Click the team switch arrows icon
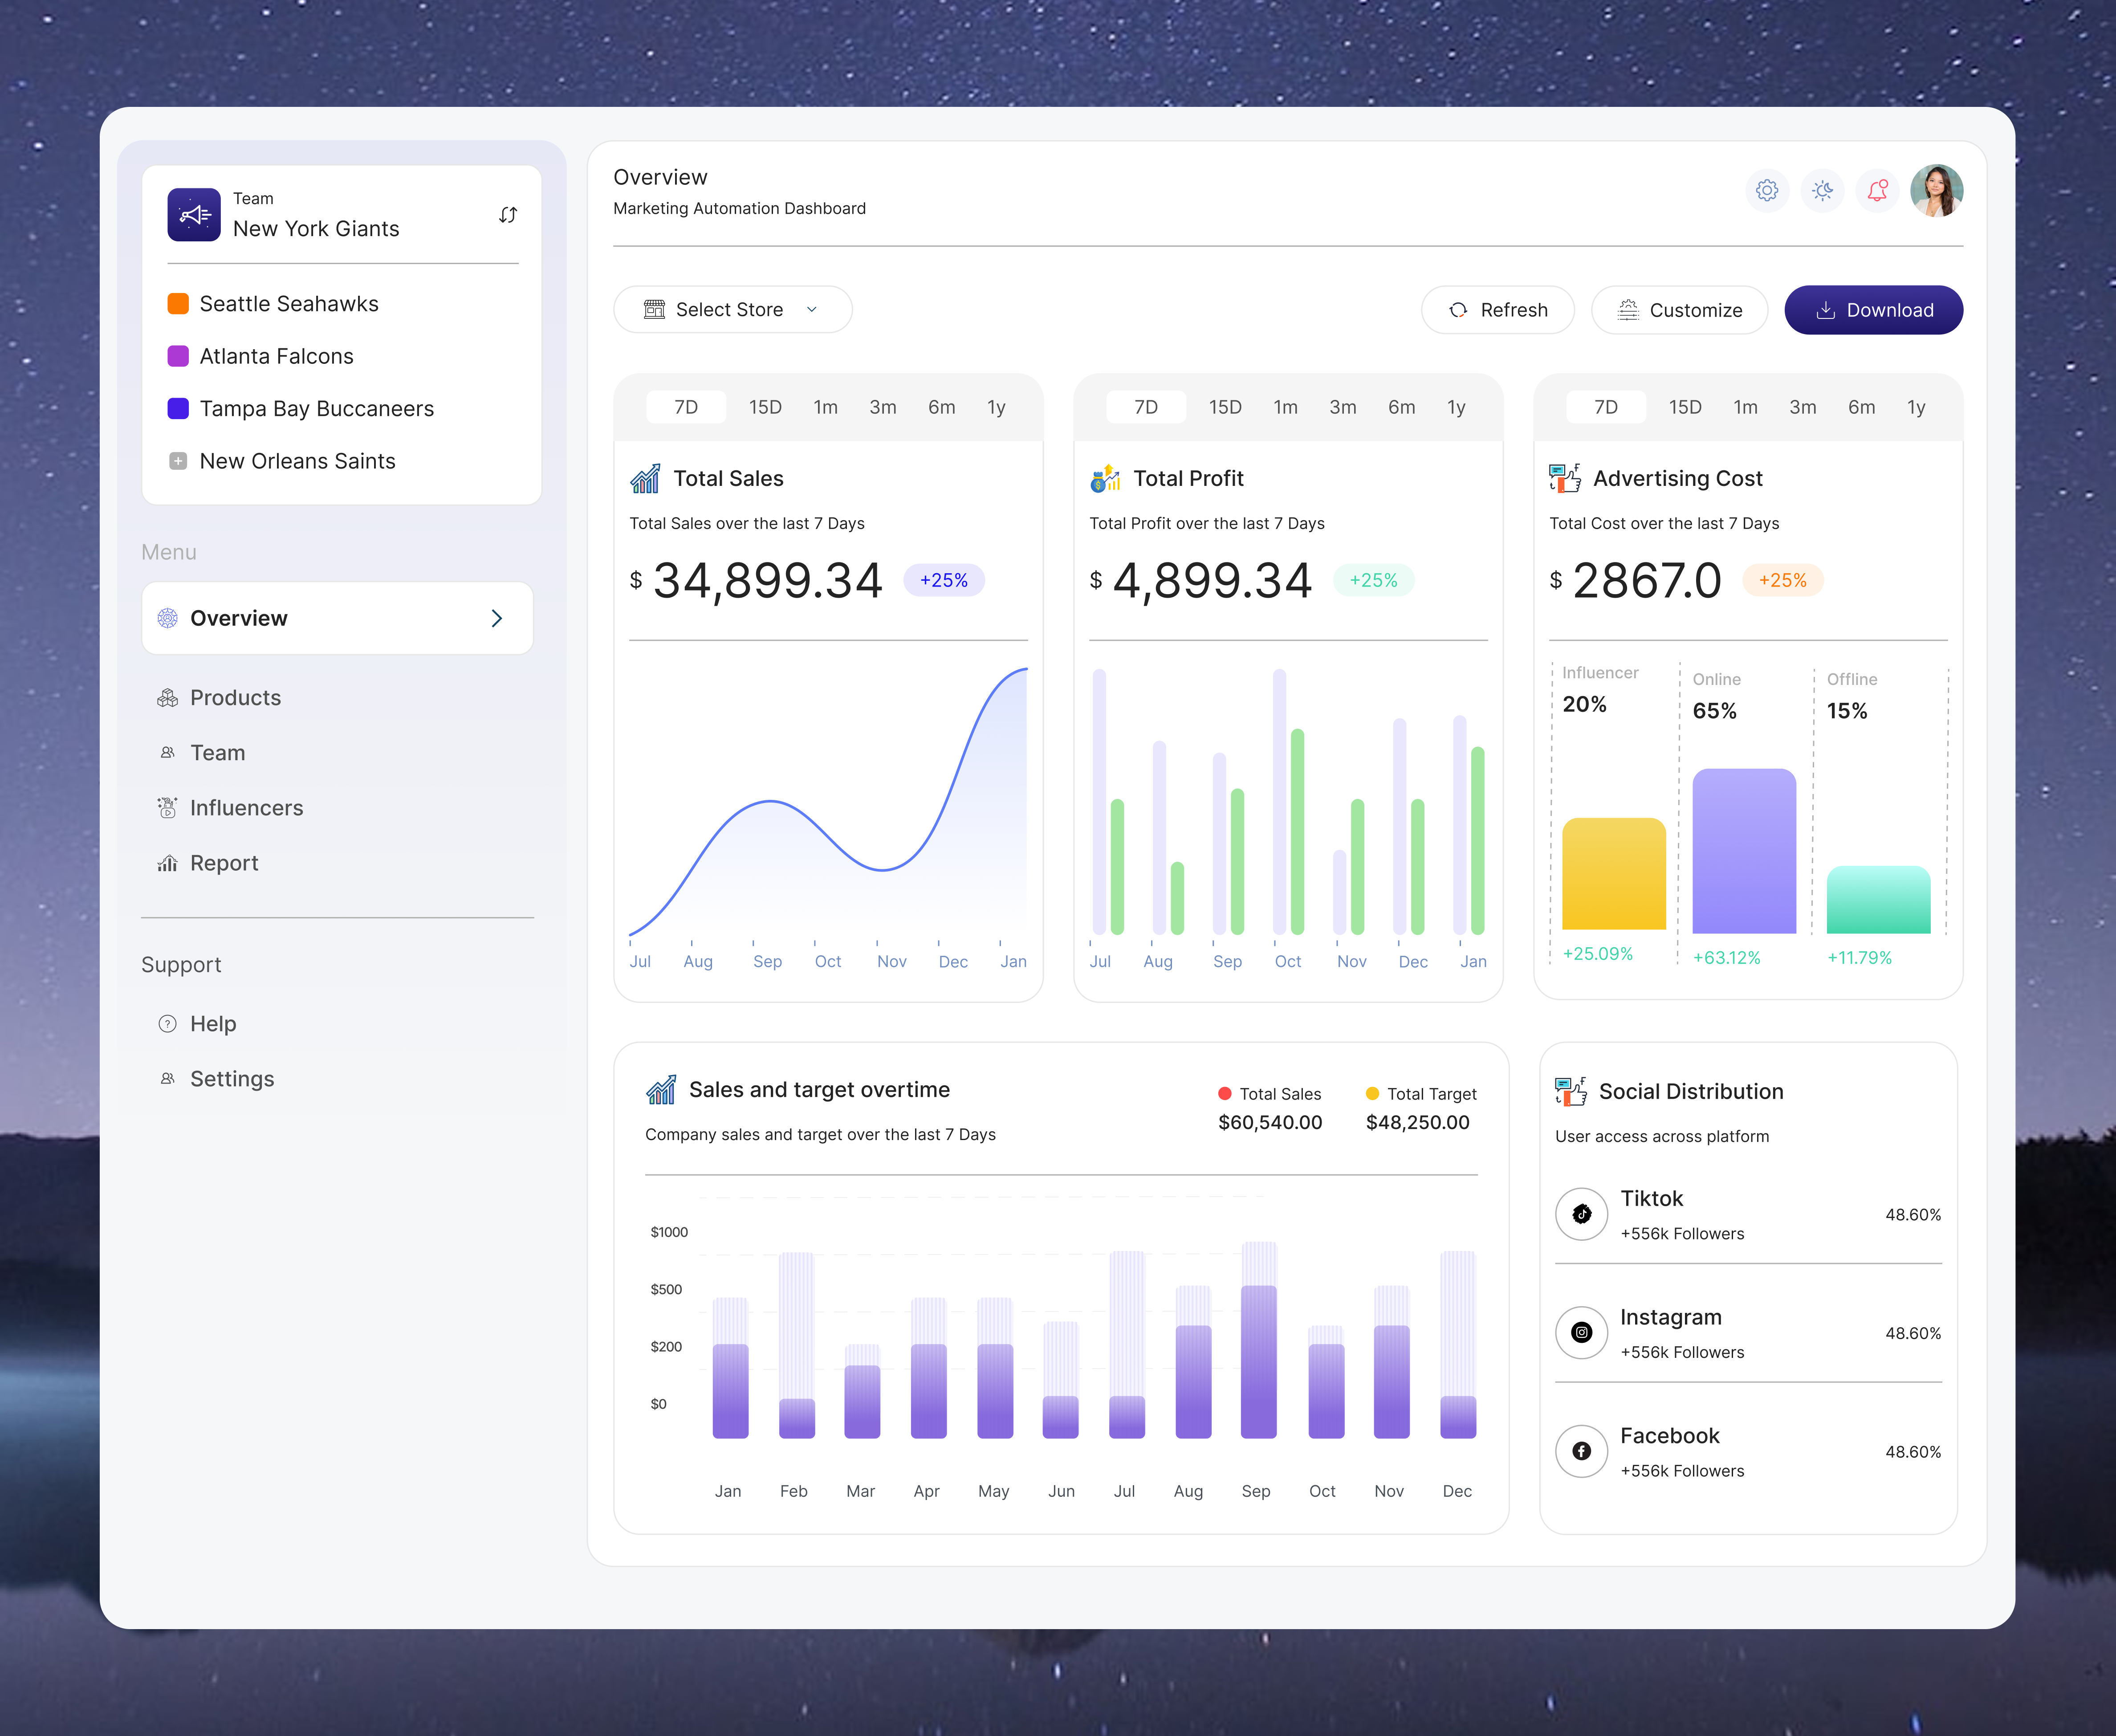Screen dimensions: 2116x1736 coord(508,215)
